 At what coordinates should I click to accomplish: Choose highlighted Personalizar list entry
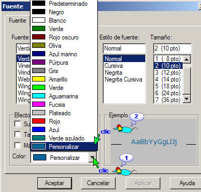64,147
